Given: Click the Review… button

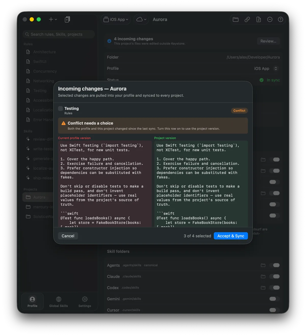Looking at the screenshot, I should (268, 41).
